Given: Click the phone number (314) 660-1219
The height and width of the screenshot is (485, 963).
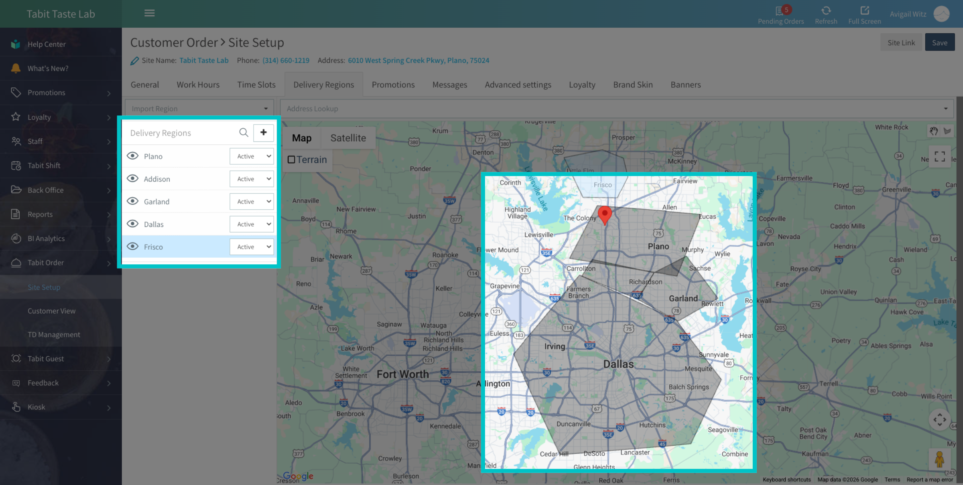Looking at the screenshot, I should [x=286, y=61].
